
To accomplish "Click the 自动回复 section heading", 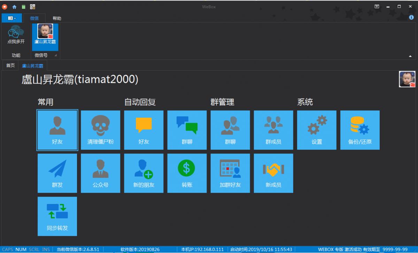I will [x=140, y=102].
